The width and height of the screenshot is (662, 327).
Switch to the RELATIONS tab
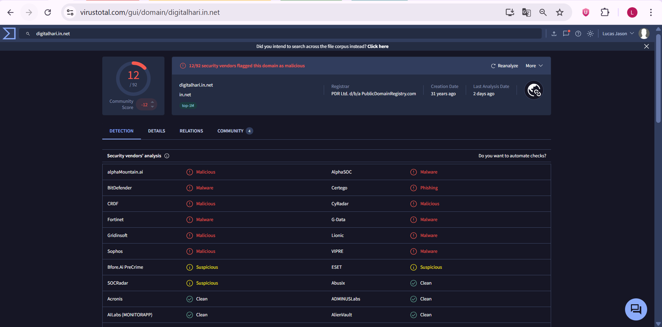(191, 131)
